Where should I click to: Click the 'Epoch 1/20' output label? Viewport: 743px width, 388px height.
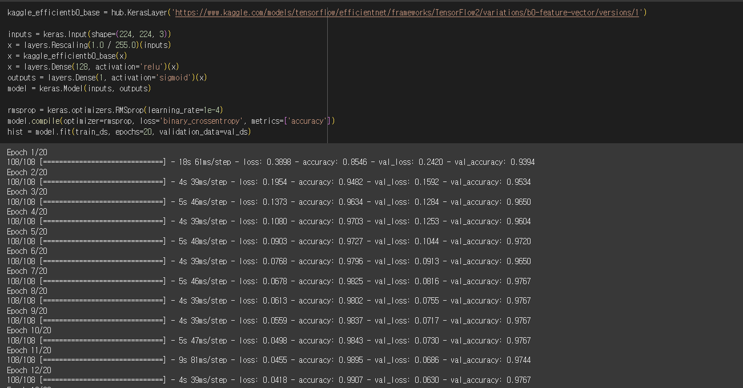coord(27,152)
